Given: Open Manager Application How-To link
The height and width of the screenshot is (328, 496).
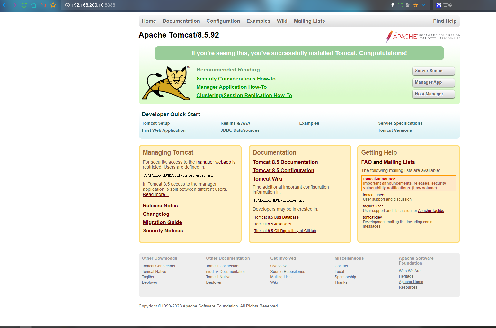Looking at the screenshot, I should pos(232,87).
